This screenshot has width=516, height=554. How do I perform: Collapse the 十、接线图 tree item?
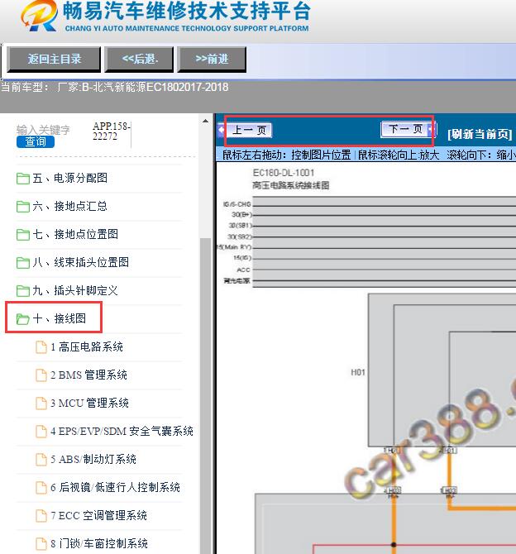point(60,318)
